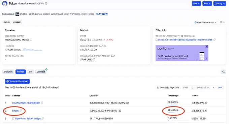
Task: Click the Quantity column header
Action: pos(94,96)
